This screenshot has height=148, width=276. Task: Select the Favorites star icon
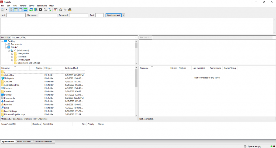tap(2, 105)
